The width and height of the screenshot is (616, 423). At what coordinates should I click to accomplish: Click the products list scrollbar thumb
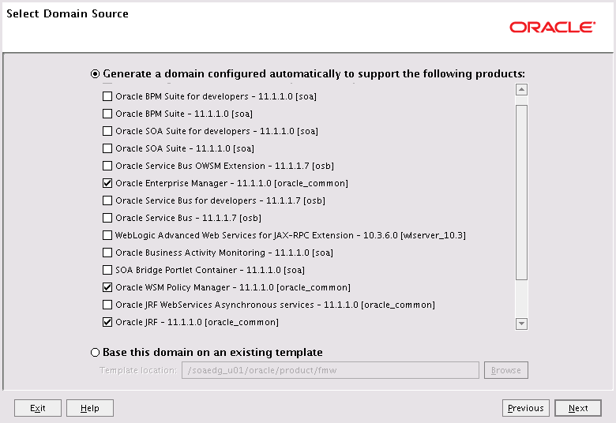coord(521,193)
